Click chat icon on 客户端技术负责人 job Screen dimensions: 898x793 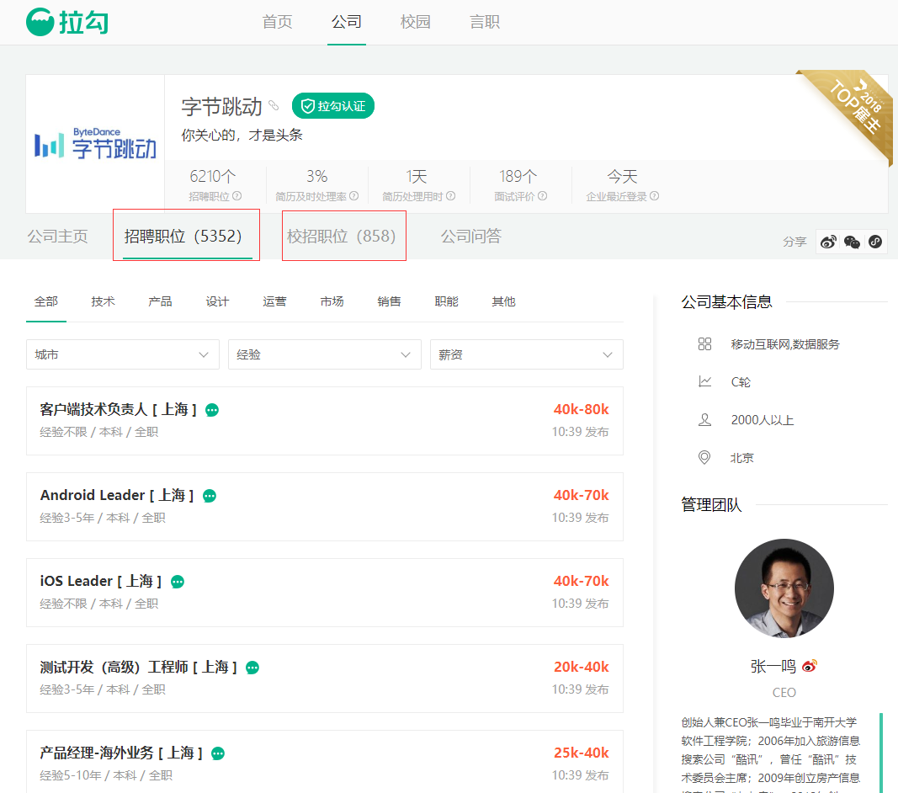pyautogui.click(x=212, y=410)
